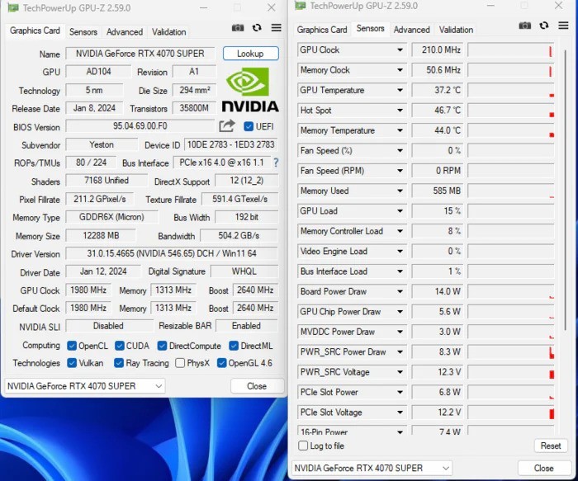Open Advanced tab in Sensors window
This screenshot has width=578, height=481.
point(412,30)
